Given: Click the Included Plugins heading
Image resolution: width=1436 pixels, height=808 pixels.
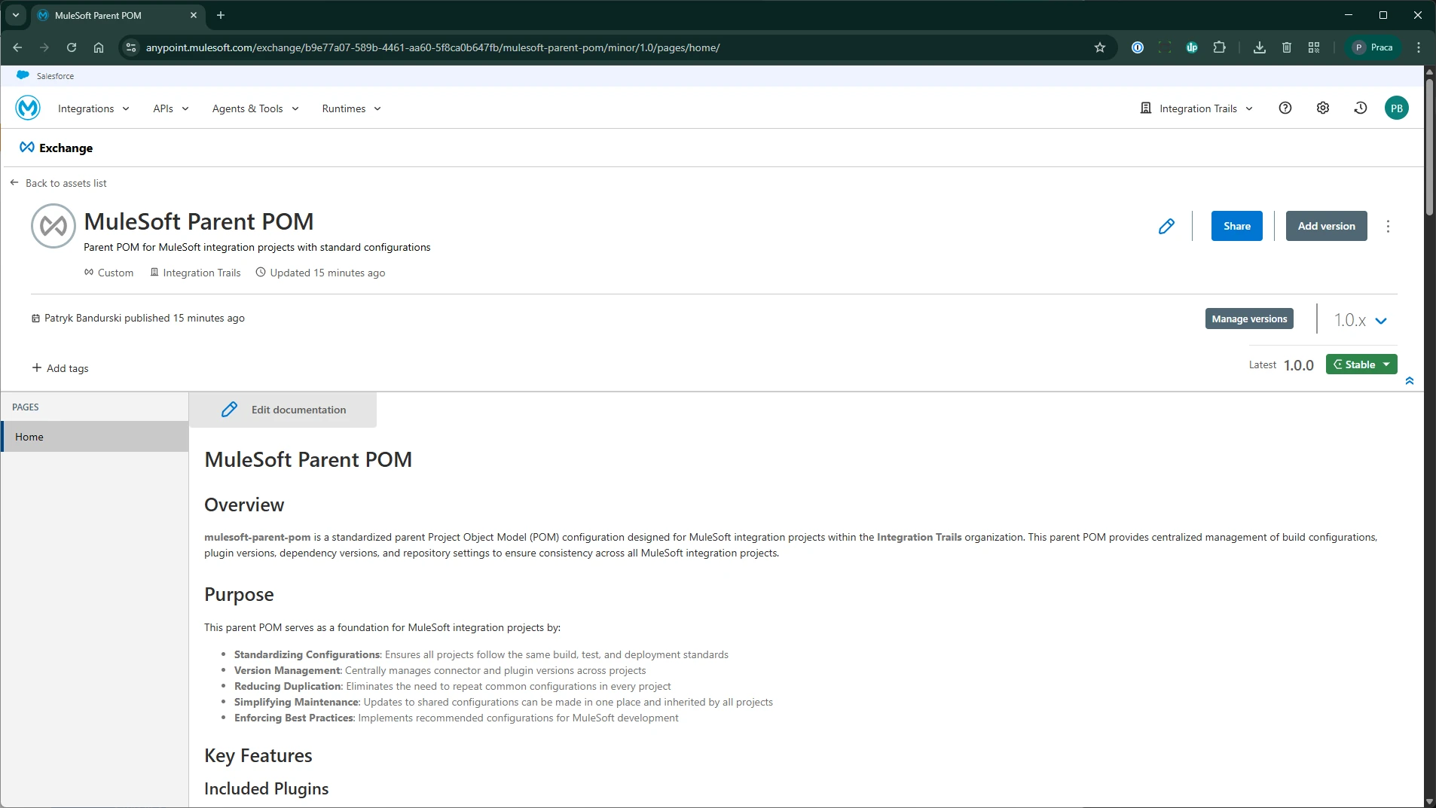Looking at the screenshot, I should (267, 788).
